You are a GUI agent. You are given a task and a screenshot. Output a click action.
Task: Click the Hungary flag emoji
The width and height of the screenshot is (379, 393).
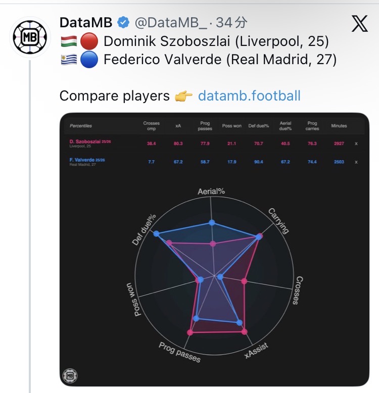(67, 41)
